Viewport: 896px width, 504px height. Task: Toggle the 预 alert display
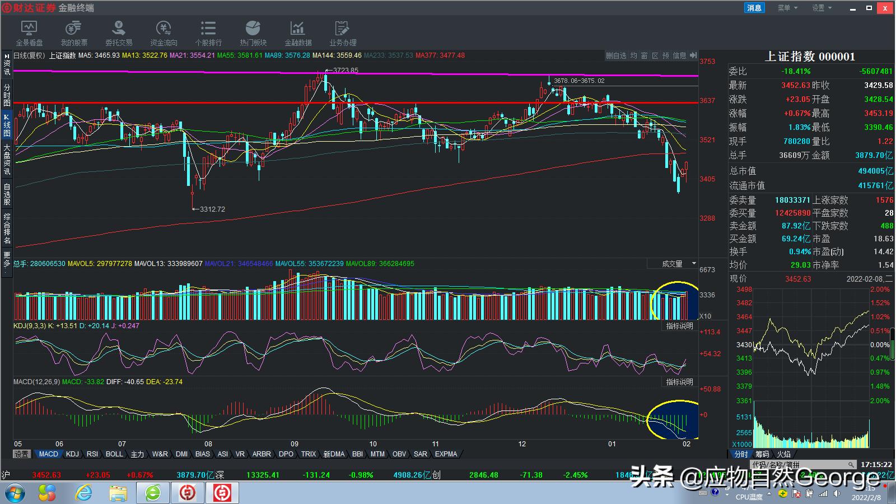click(x=665, y=55)
